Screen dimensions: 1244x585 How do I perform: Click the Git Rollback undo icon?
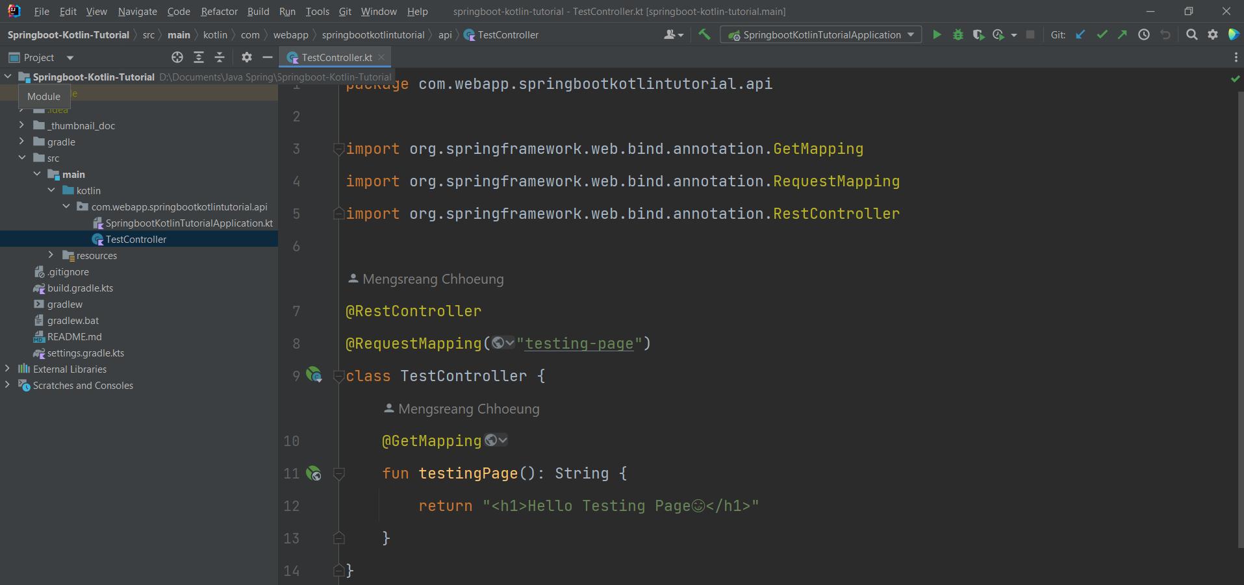coord(1165,34)
